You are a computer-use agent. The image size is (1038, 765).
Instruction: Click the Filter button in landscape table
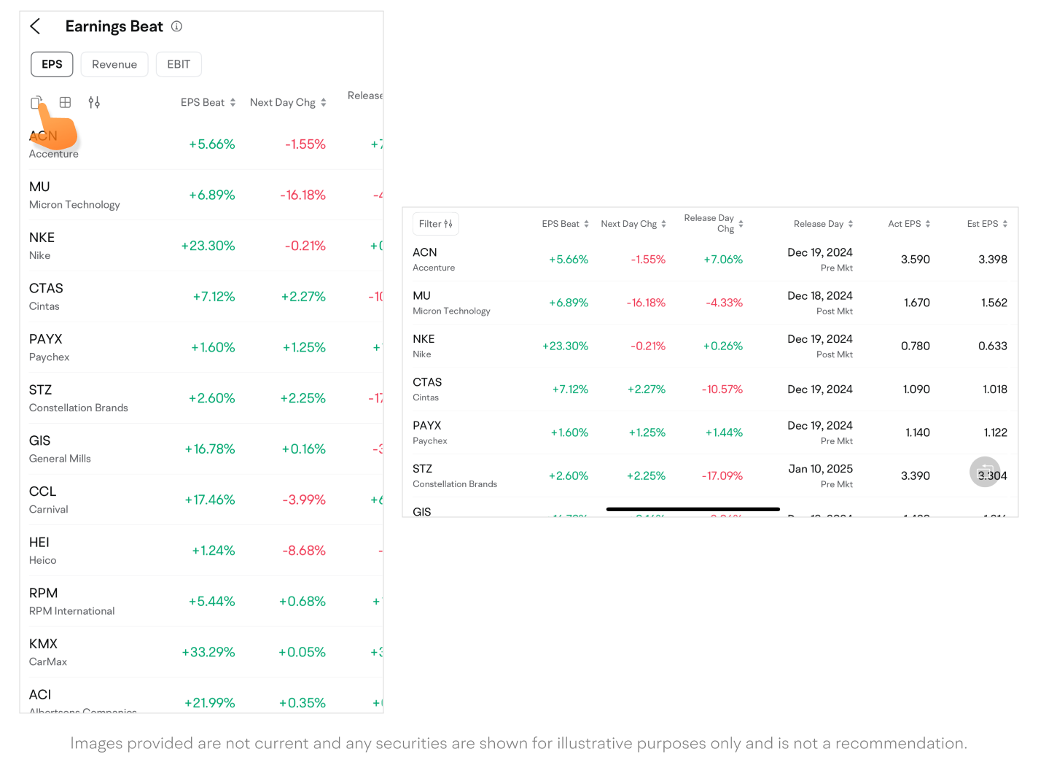coord(435,224)
